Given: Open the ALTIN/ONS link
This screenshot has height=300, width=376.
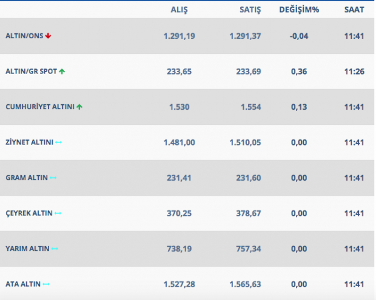Looking at the screenshot, I should tap(24, 36).
